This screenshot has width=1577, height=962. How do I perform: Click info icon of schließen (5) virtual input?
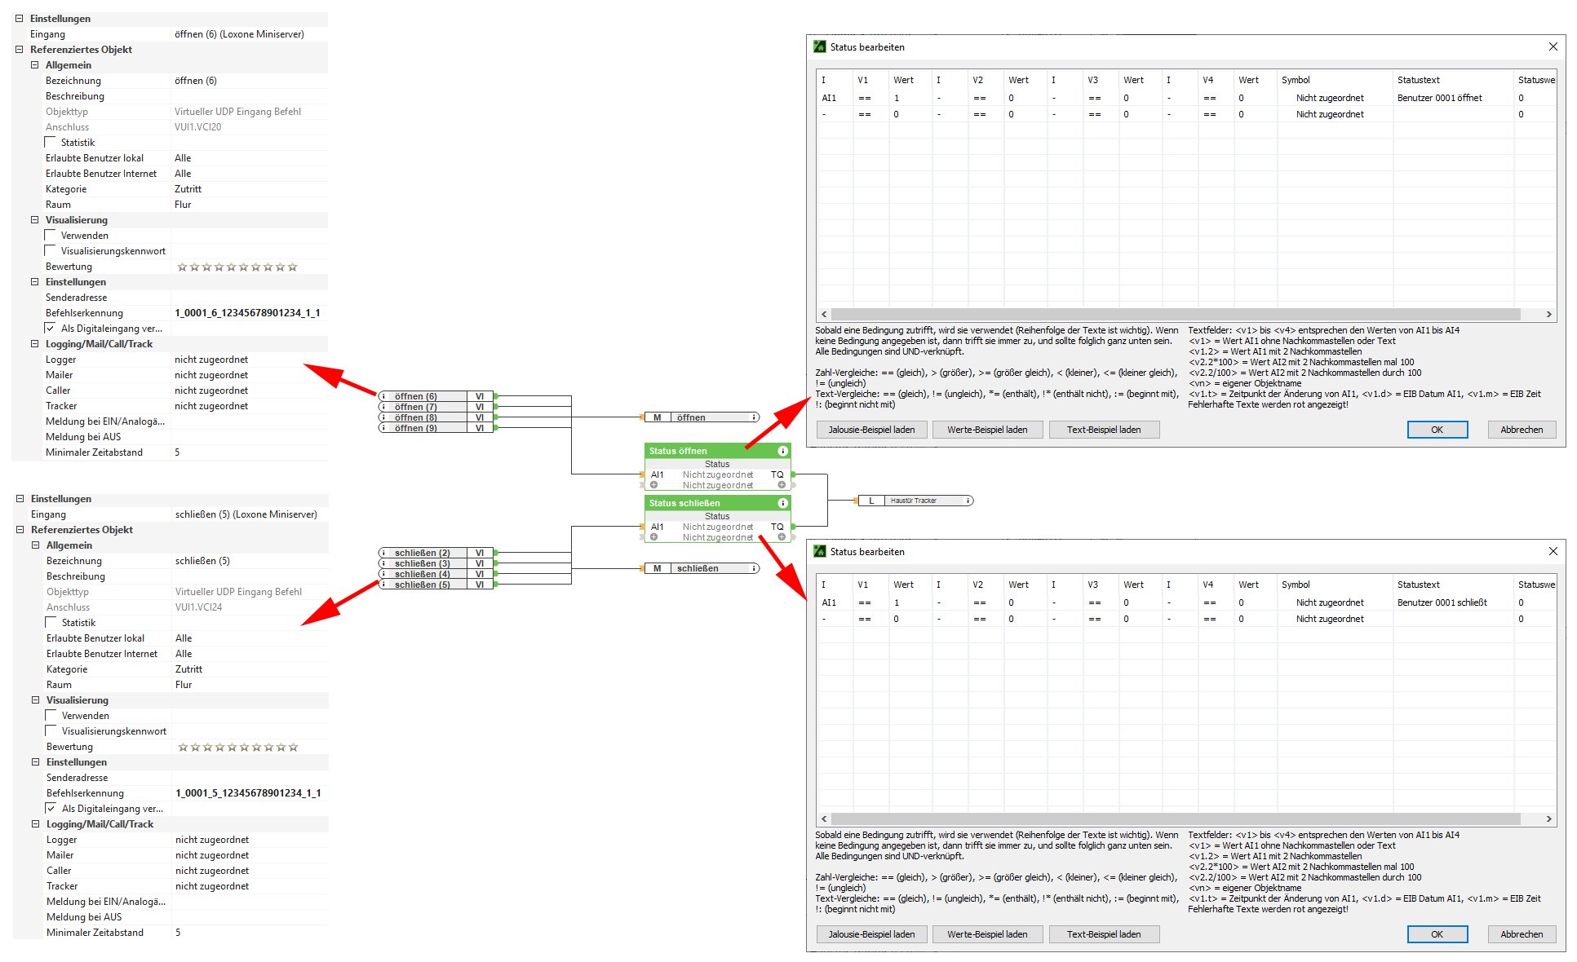tap(384, 585)
